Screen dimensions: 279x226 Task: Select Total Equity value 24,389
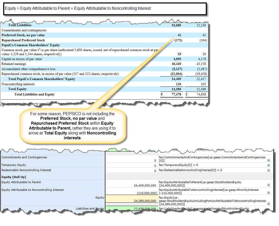click(x=176, y=89)
